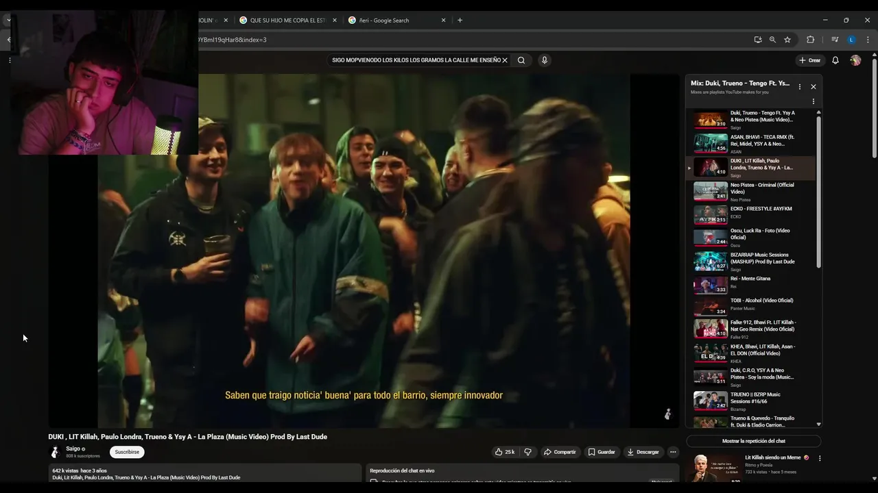
Task: Subscribe to Saigo with Suscribirse button
Action: (127, 452)
